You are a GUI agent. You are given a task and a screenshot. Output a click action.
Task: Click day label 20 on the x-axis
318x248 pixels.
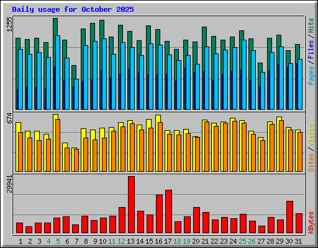[x=196, y=241]
